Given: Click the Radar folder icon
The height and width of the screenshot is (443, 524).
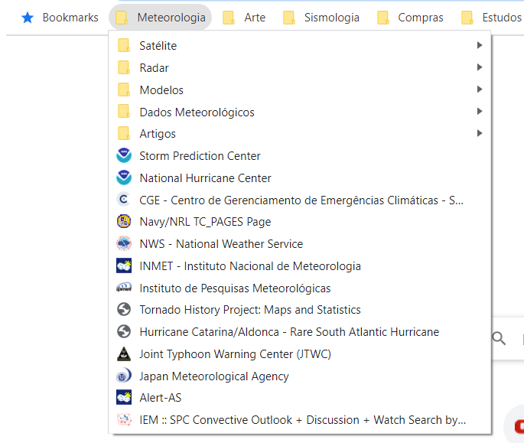Looking at the screenshot, I should pyautogui.click(x=124, y=67).
